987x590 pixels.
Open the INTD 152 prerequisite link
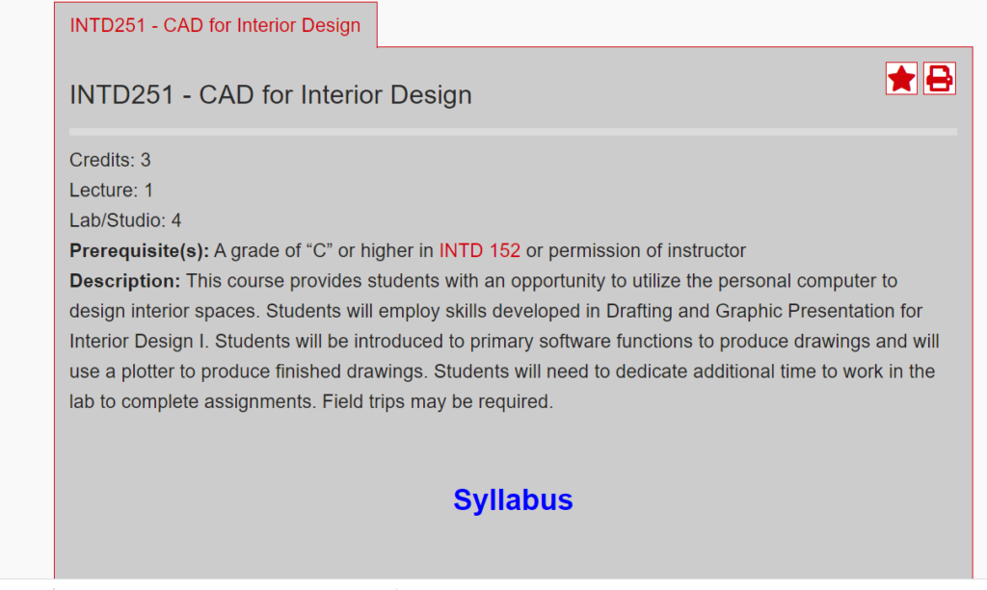480,250
